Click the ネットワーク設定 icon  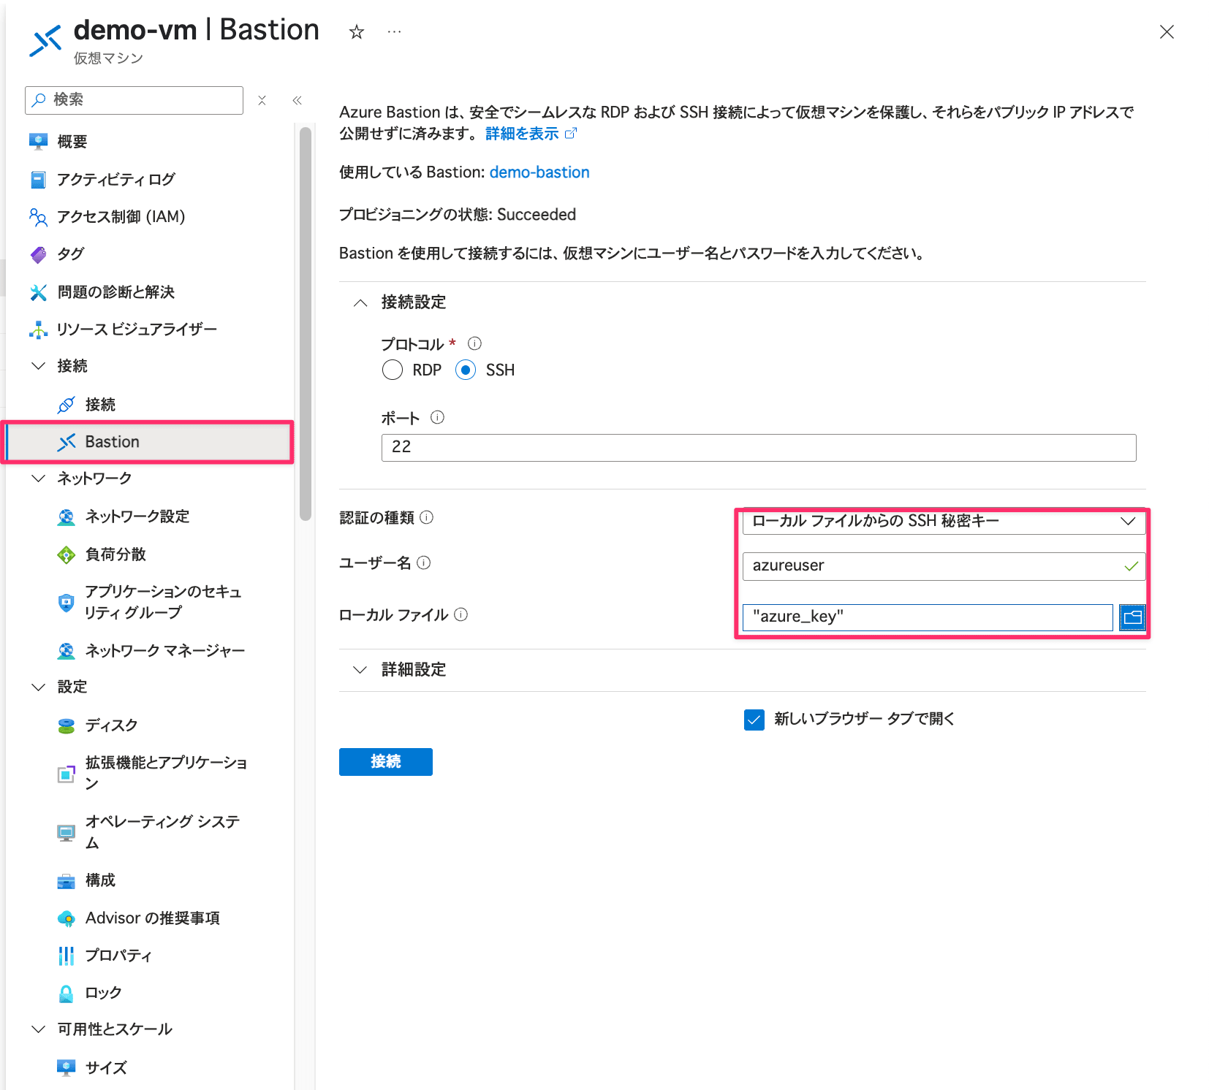click(67, 517)
